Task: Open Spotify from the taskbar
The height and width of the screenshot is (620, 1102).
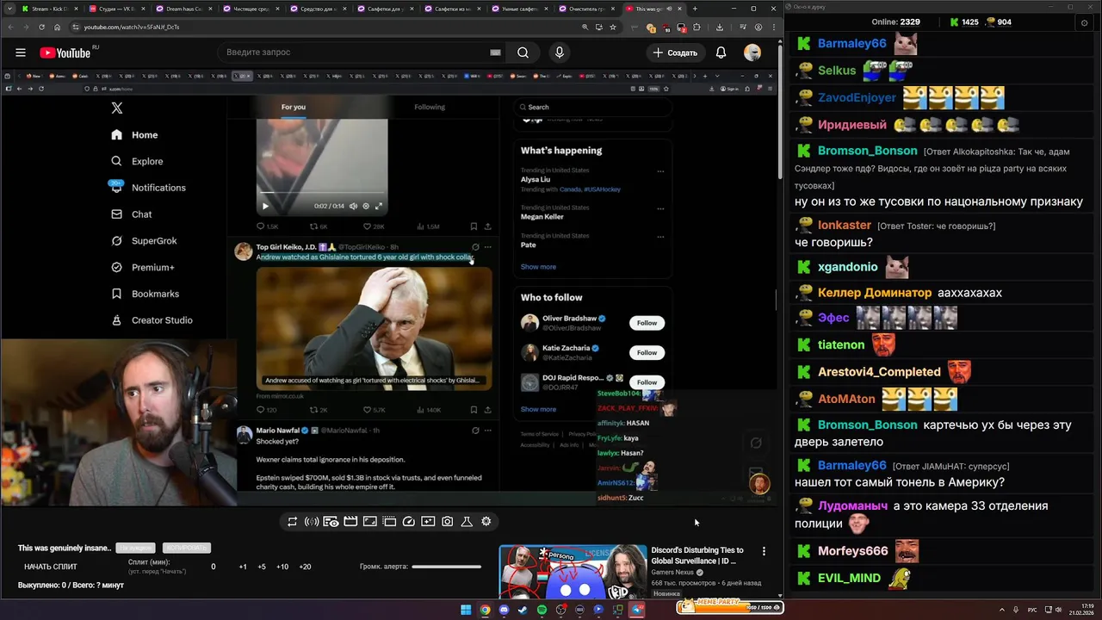Action: 542,610
